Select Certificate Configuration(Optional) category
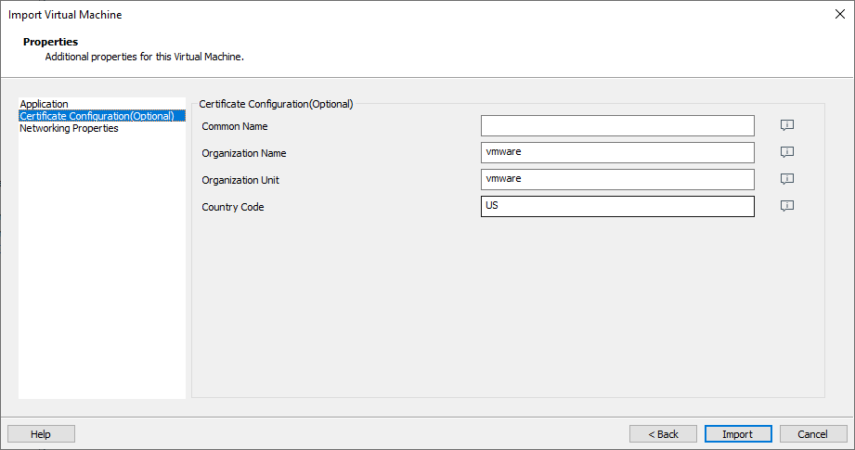Viewport: 855px width, 450px height. coord(102,115)
